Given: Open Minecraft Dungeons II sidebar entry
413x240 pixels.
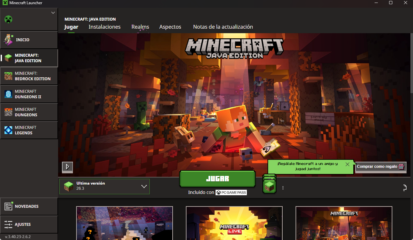Looking at the screenshot, I should click(x=29, y=94).
